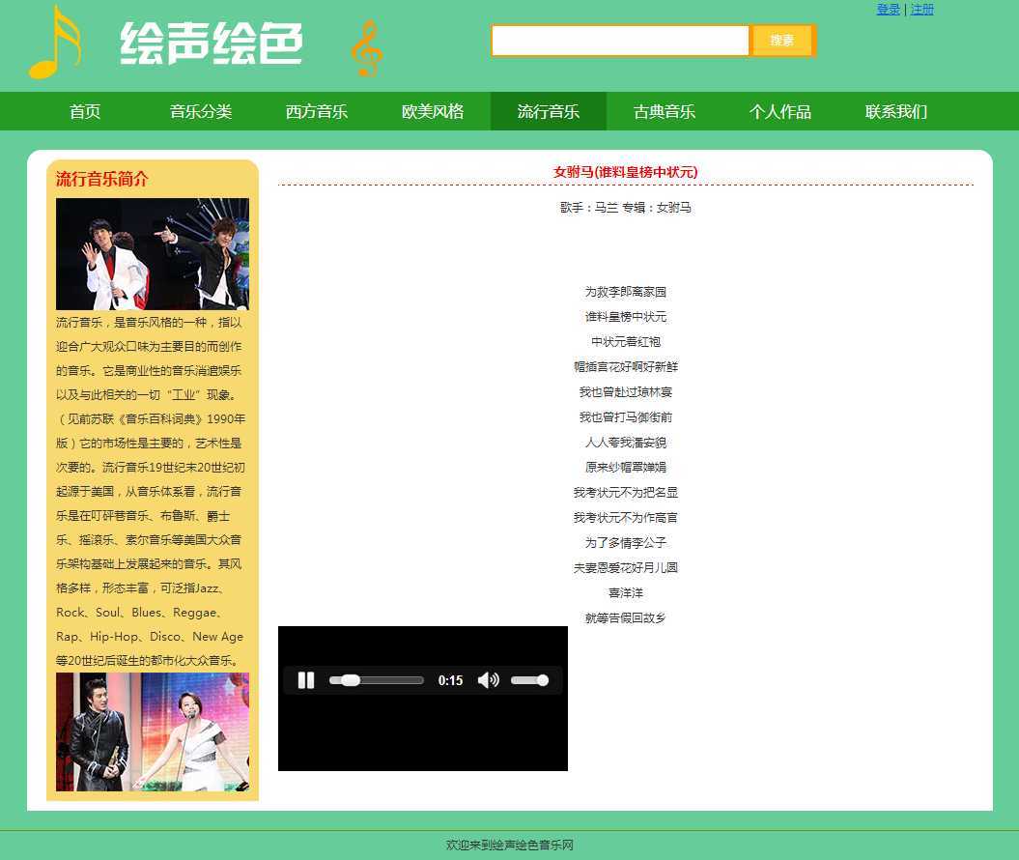Click the orange treble clef icon
The image size is (1019, 860).
(366, 48)
